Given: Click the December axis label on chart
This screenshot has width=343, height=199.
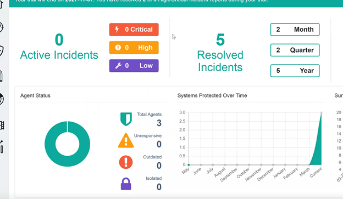Looking at the screenshot, I should (x=265, y=174).
